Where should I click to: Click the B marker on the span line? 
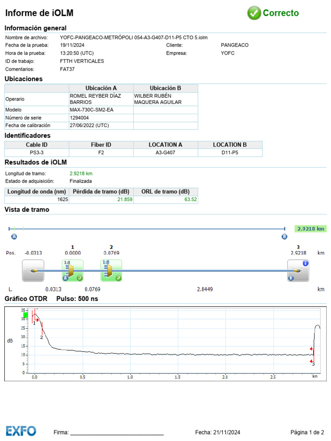tap(284, 236)
